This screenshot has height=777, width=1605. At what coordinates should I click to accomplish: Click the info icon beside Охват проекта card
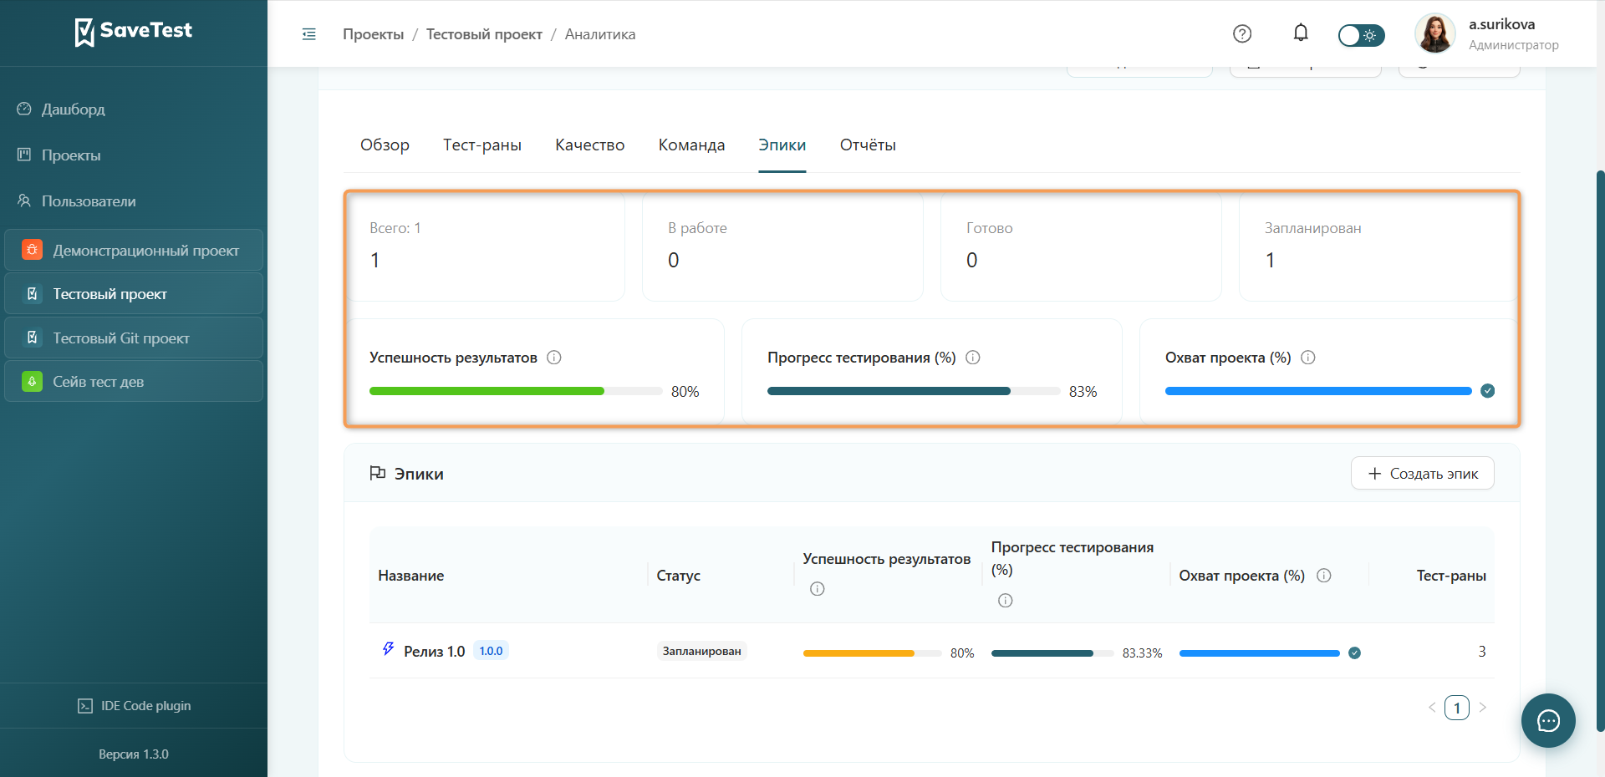pyautogui.click(x=1308, y=358)
